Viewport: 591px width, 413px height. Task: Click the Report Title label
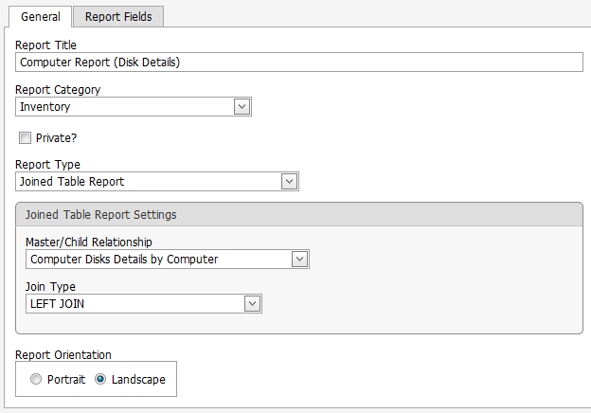pos(45,45)
